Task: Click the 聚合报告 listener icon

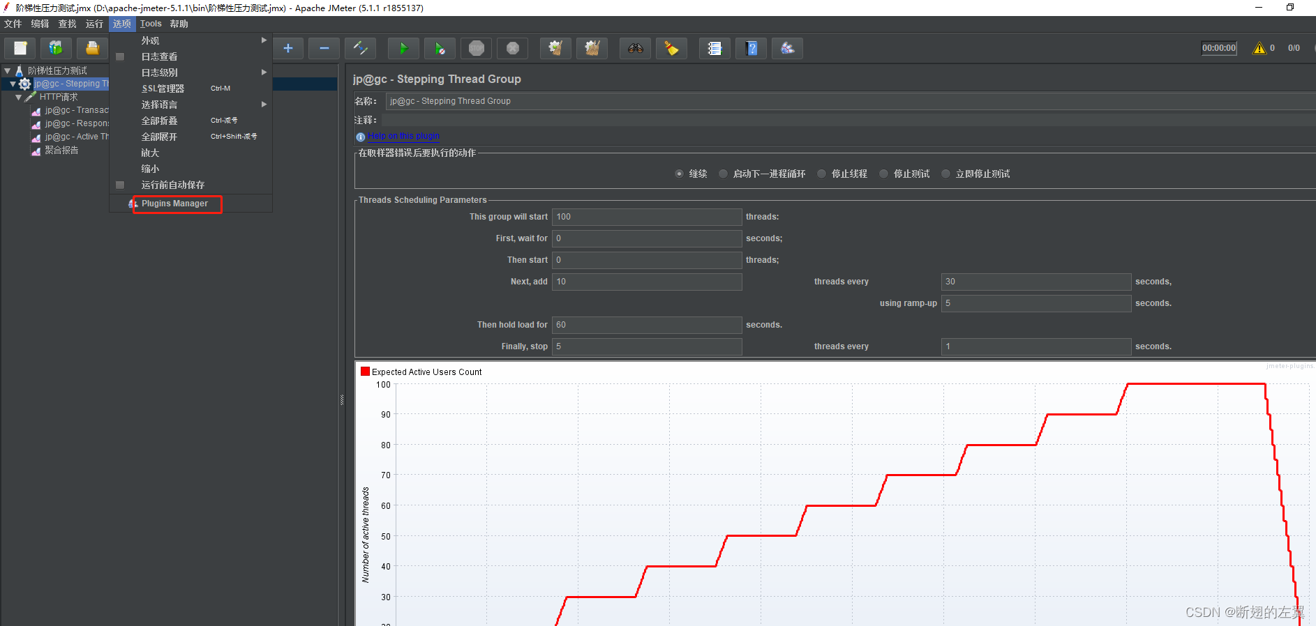Action: coord(36,150)
